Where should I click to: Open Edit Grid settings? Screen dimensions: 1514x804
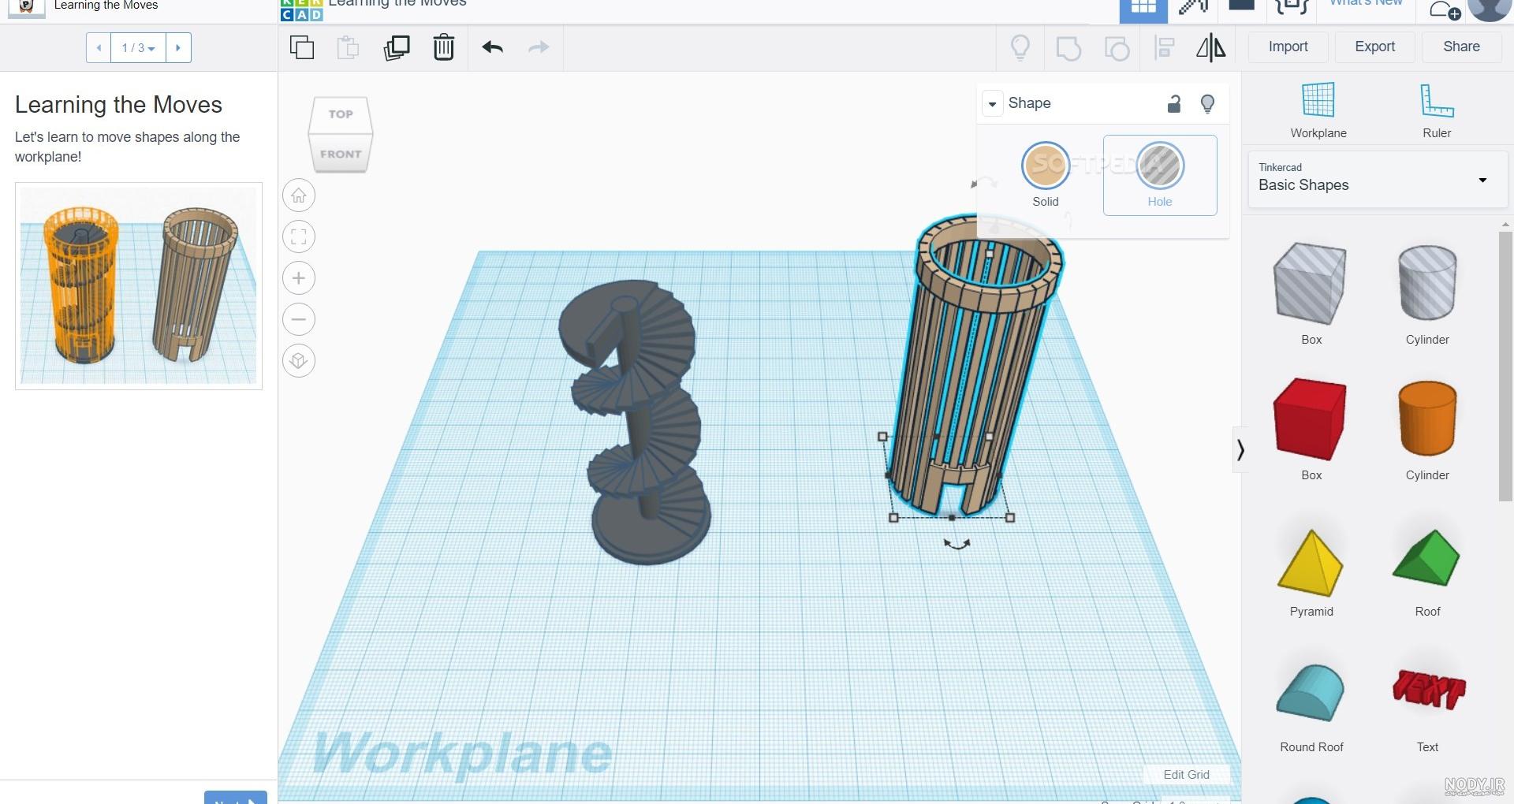(x=1186, y=774)
